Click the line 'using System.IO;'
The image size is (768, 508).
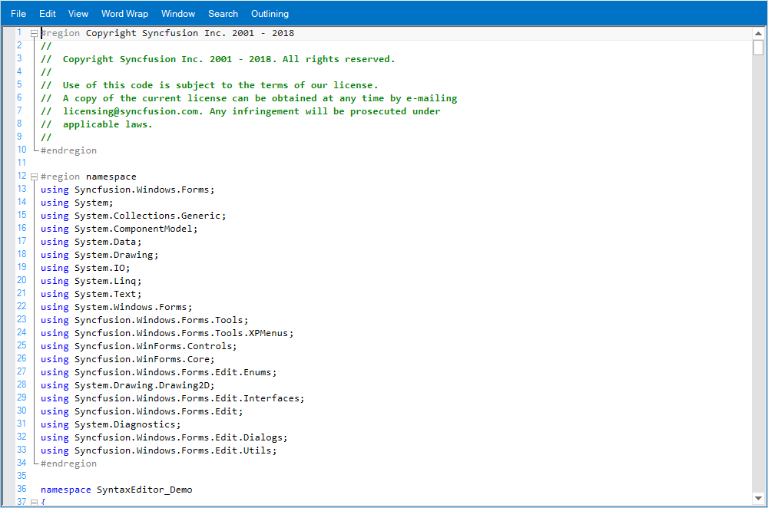[x=85, y=268]
